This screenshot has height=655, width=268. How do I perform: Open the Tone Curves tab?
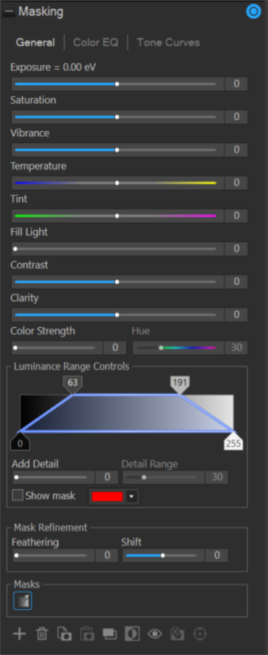click(x=168, y=43)
